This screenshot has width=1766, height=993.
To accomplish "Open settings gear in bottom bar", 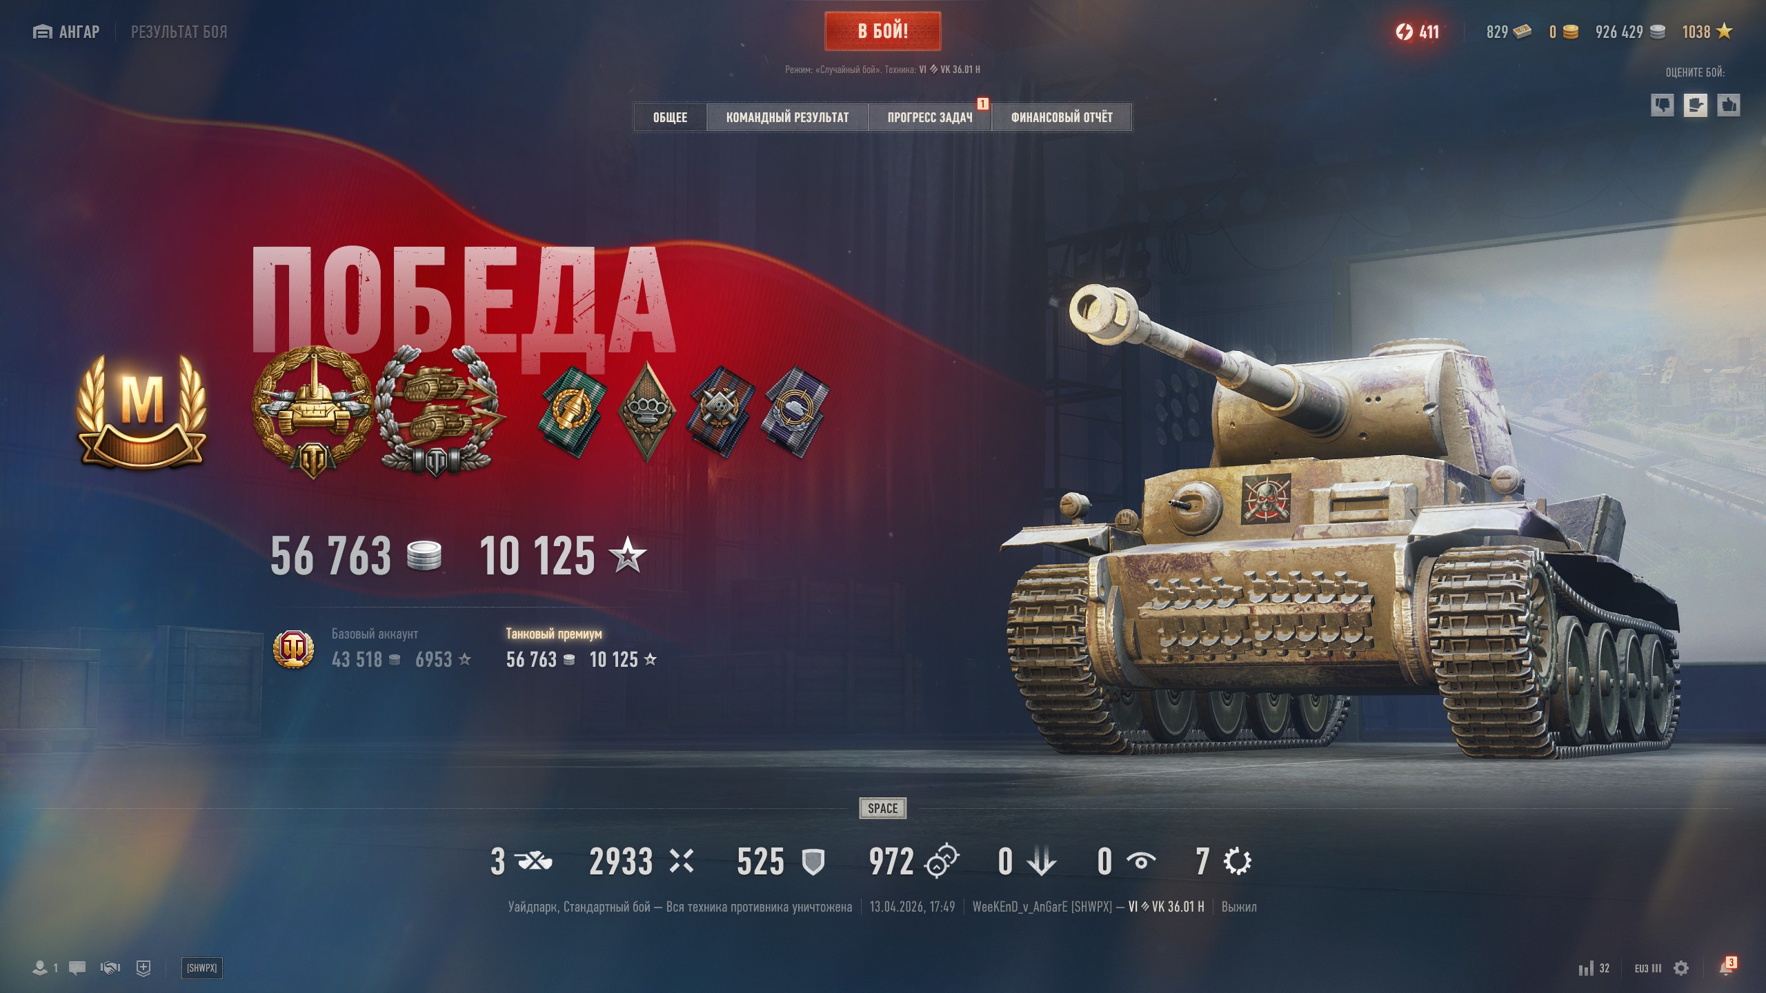I will tap(1681, 968).
